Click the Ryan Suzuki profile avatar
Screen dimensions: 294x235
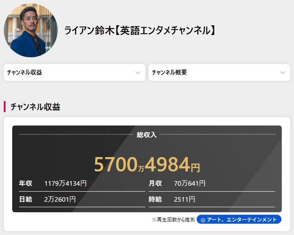(x=31, y=30)
